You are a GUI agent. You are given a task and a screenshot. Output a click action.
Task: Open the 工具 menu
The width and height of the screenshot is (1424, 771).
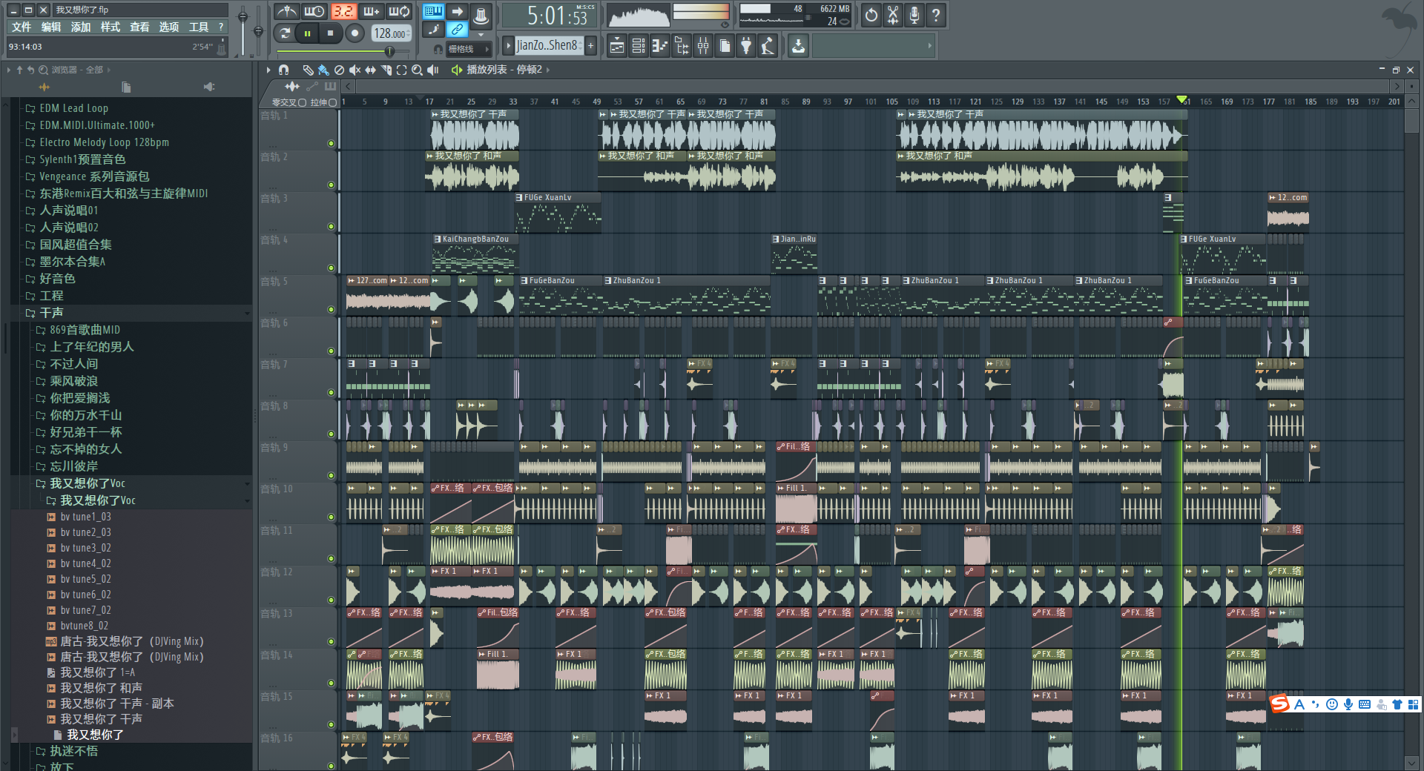pyautogui.click(x=198, y=27)
